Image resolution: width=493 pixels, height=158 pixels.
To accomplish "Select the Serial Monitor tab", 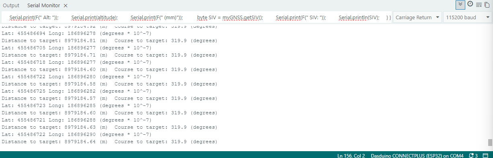I will pyautogui.click(x=44, y=6).
